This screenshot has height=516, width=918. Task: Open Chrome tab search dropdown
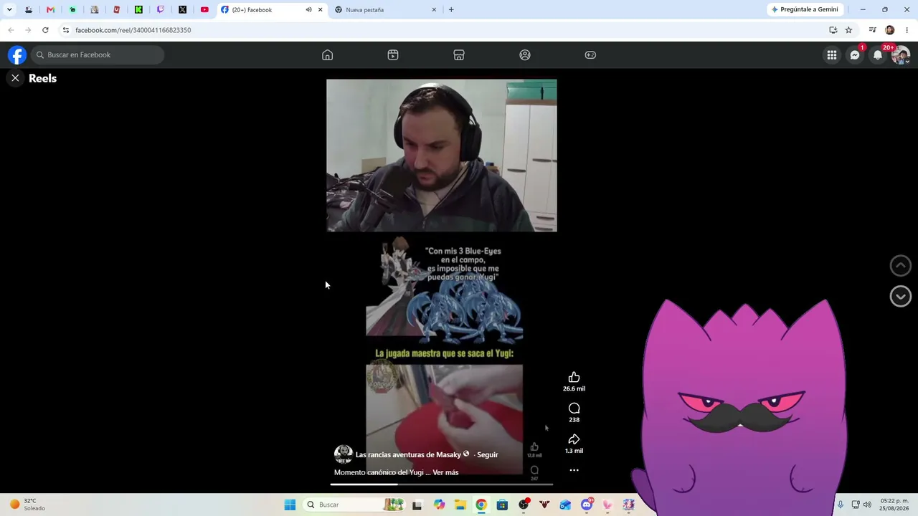9,9
